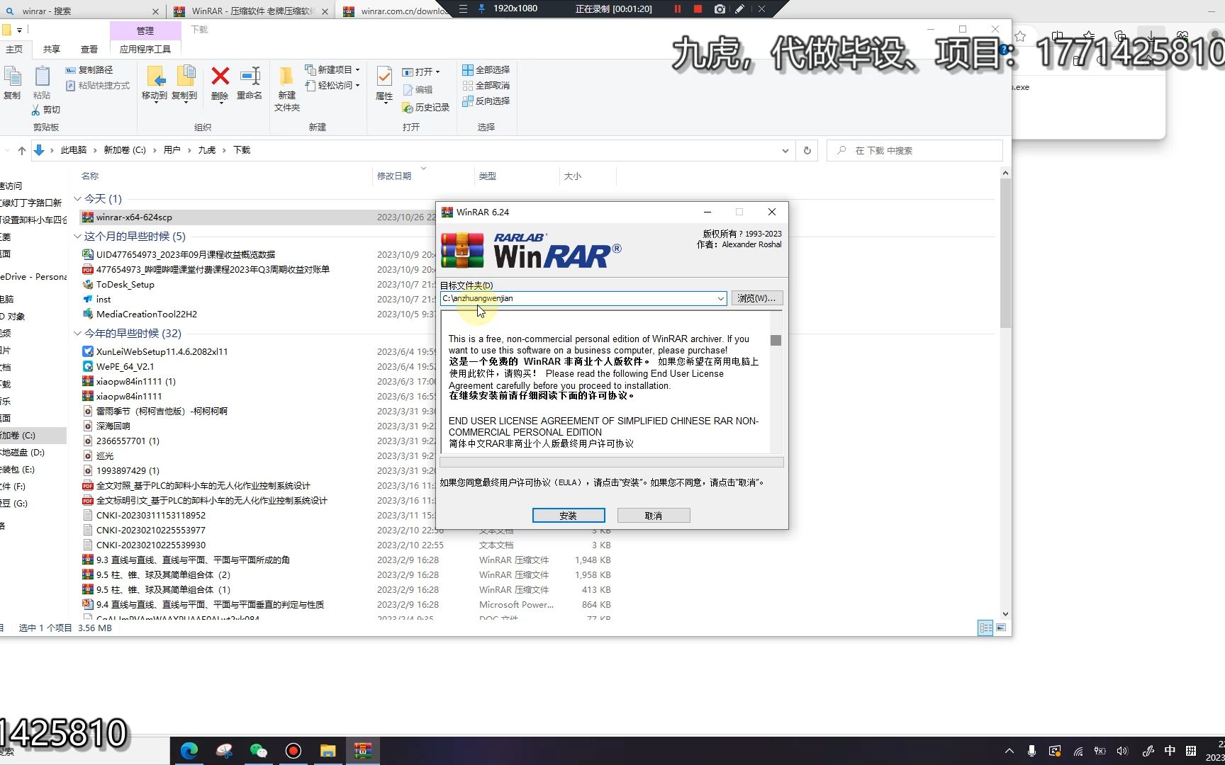1225x765 pixels.
Task: Open the Open (打开) dropdown in the ribbon
Action: pyautogui.click(x=421, y=72)
